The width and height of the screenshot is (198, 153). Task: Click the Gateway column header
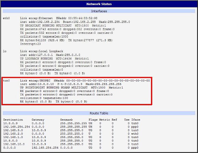[x=38, y=120]
